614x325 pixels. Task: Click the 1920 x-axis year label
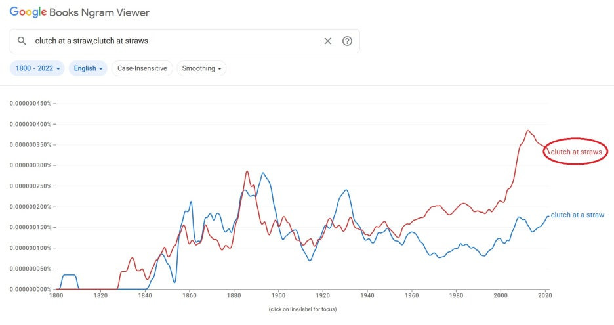[323, 295]
